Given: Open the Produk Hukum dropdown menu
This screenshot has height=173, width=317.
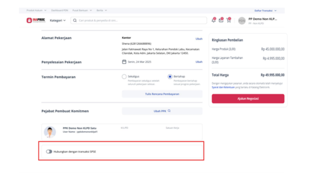Looking at the screenshot, I should [x=37, y=10].
